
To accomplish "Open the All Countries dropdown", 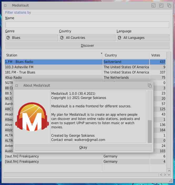I will click(x=87, y=38).
